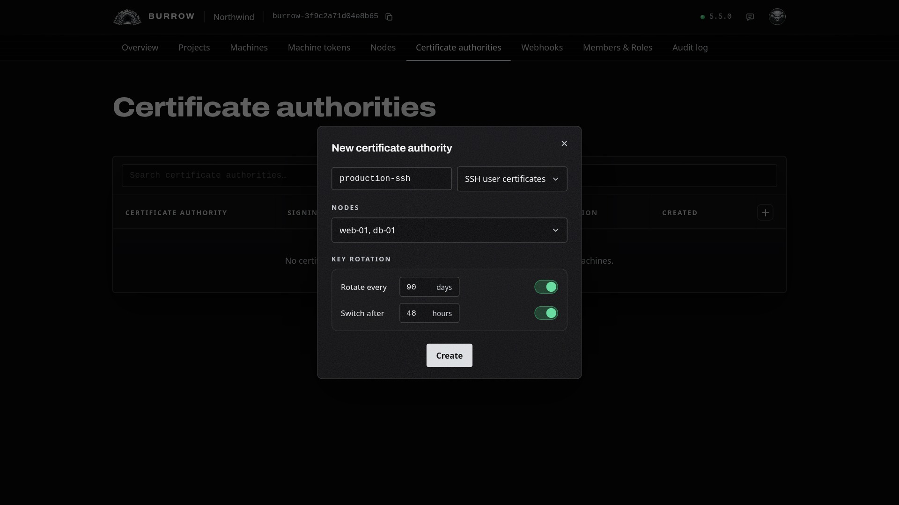Edit the Switch after hours value
This screenshot has width=899, height=505.
(x=429, y=313)
